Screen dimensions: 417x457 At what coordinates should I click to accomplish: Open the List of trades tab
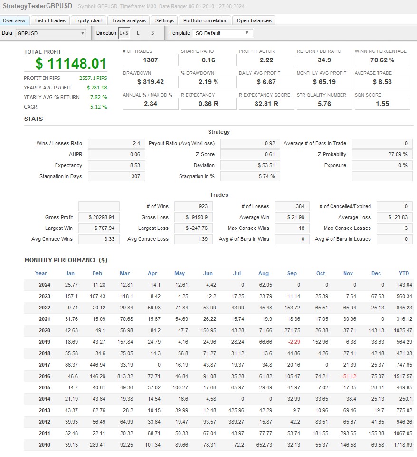click(50, 20)
